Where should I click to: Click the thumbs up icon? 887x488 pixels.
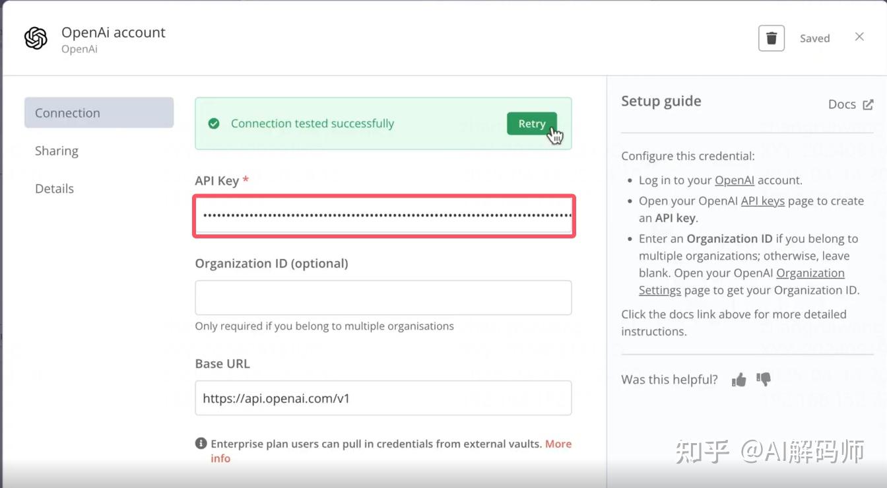pos(739,380)
